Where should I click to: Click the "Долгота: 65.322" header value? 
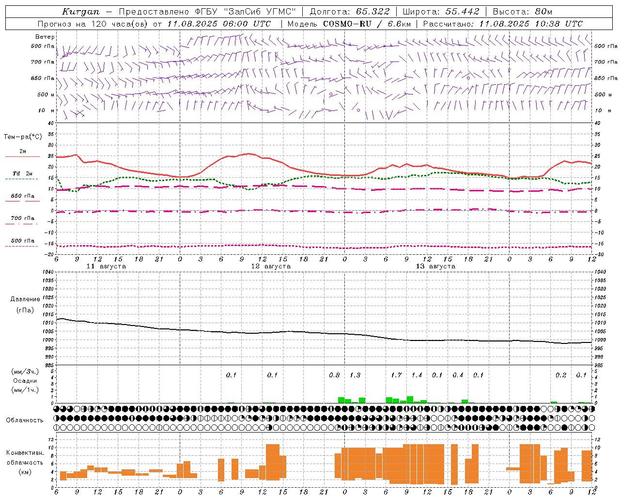[349, 12]
